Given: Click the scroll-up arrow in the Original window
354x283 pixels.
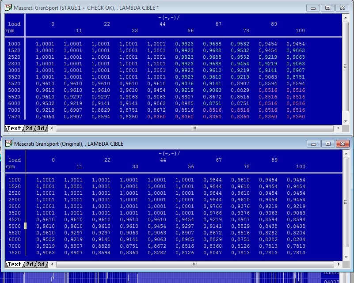Looking at the screenshot, I should (346, 153).
